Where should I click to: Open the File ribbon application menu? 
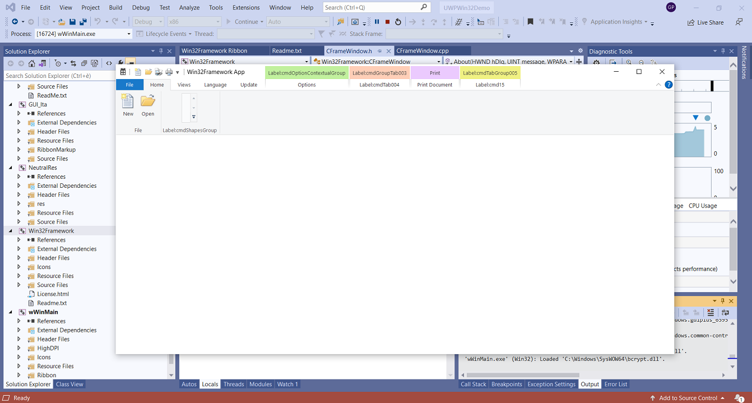[129, 85]
